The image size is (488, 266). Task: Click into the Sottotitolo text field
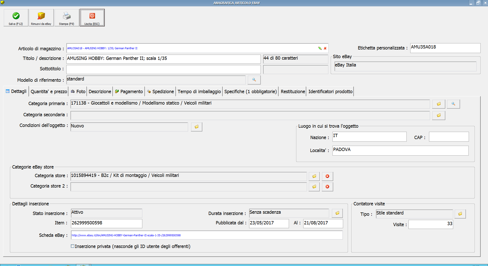[x=163, y=69]
